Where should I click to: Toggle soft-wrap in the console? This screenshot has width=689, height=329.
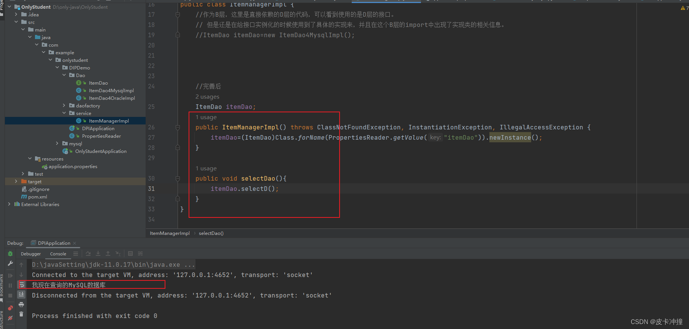21,285
